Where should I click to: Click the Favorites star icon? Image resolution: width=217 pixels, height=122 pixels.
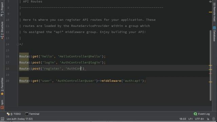point(2,94)
